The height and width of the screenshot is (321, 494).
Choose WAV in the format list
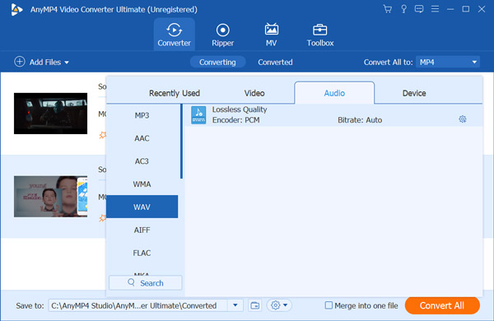point(142,207)
